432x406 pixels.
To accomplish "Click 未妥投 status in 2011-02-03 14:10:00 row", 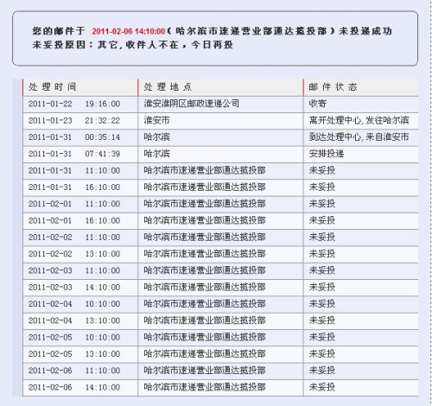I will (x=322, y=287).
